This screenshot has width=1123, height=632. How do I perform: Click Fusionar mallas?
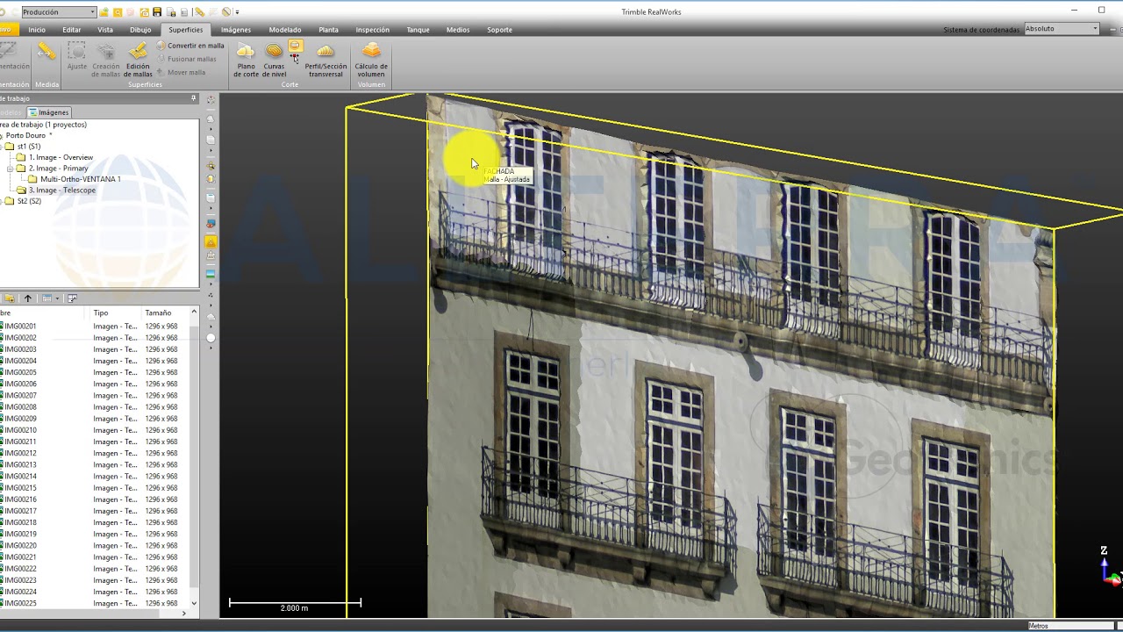coord(186,59)
